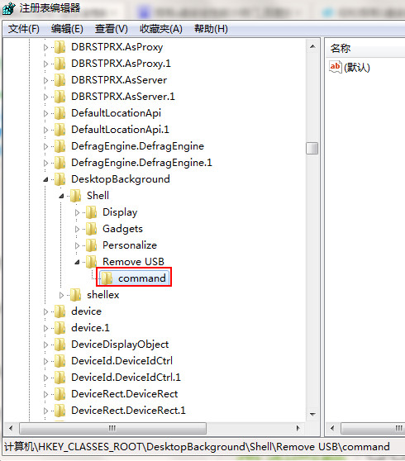
Task: Click the tree vertical scrollbar thumb
Action: point(312,148)
